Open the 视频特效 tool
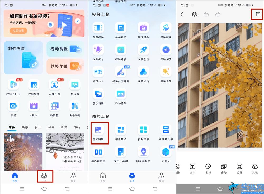This screenshot has height=194, width=264. tap(166, 74)
